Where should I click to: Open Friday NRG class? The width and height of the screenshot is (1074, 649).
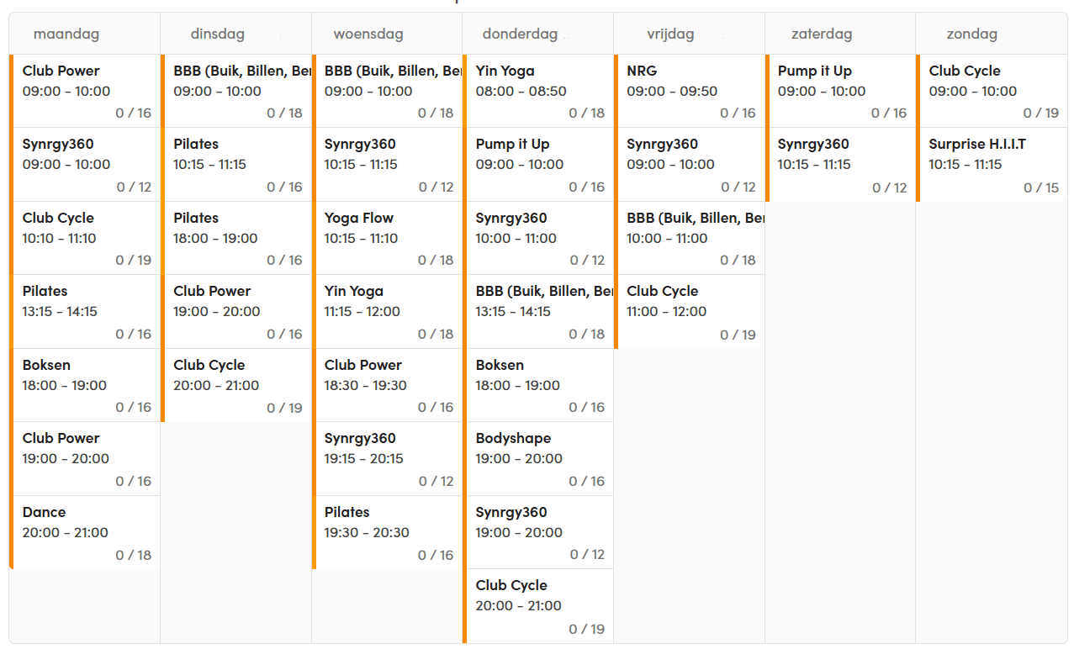690,91
